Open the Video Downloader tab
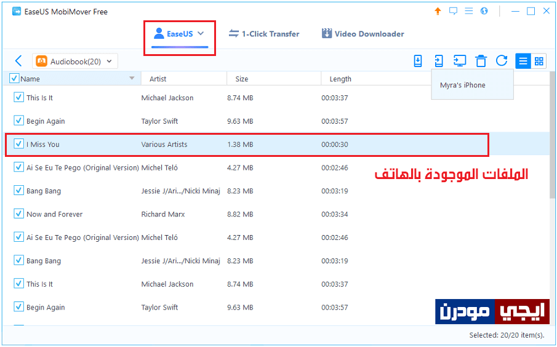Screen dimensions: 557x347 [x=363, y=34]
